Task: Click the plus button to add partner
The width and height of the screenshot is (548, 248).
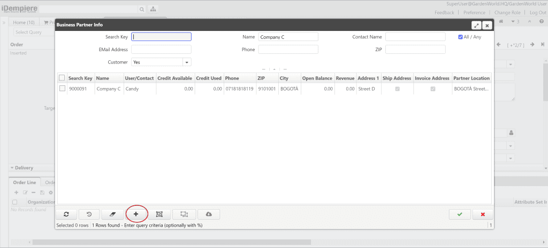Action: pyautogui.click(x=136, y=214)
